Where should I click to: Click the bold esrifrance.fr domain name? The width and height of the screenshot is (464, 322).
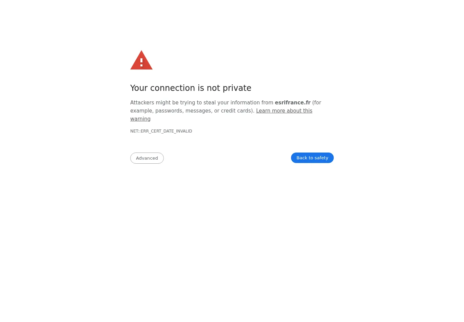pos(293,103)
